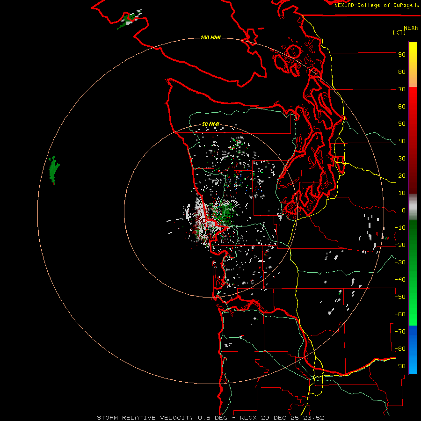The height and width of the screenshot is (421, 421).
Task: Click the red segment of the velocity color bar
Action: click(413, 140)
